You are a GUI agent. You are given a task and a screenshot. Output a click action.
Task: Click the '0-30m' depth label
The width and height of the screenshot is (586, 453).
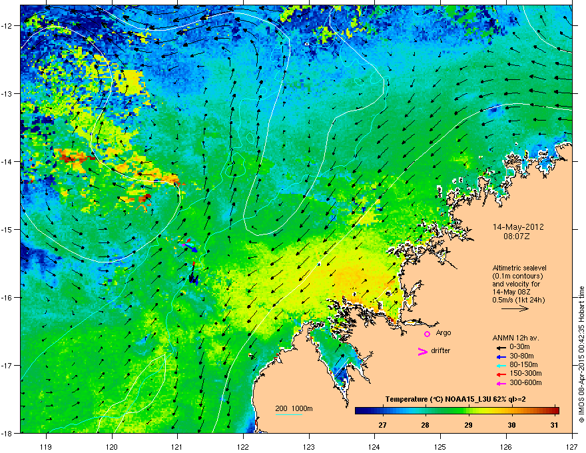point(519,347)
